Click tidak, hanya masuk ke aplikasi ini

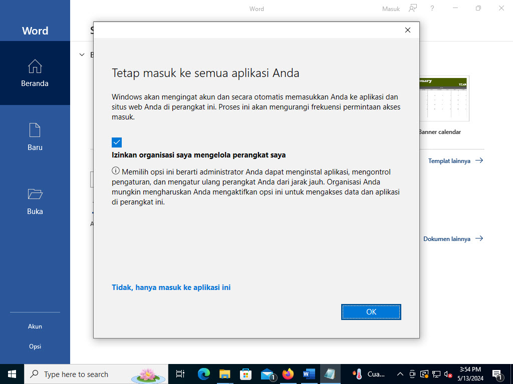[171, 287]
